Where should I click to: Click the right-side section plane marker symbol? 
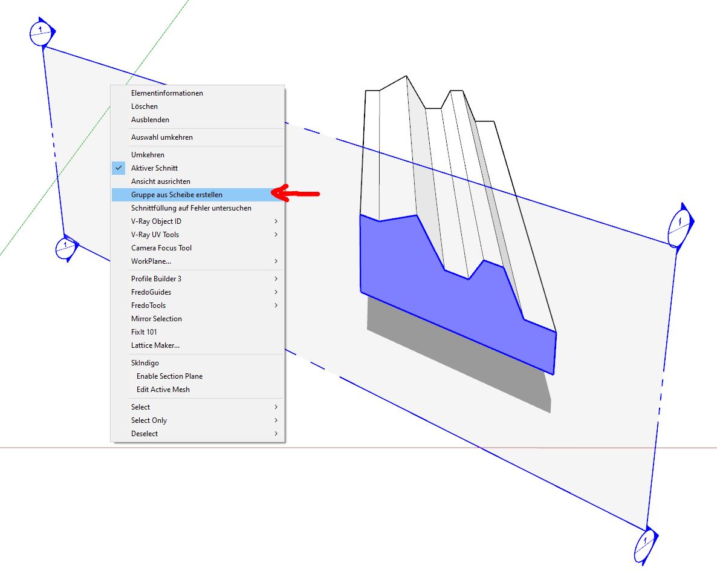[x=679, y=229]
